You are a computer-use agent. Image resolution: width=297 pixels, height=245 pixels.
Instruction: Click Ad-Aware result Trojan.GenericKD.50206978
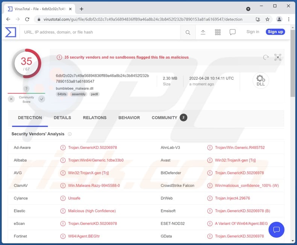point(92,148)
